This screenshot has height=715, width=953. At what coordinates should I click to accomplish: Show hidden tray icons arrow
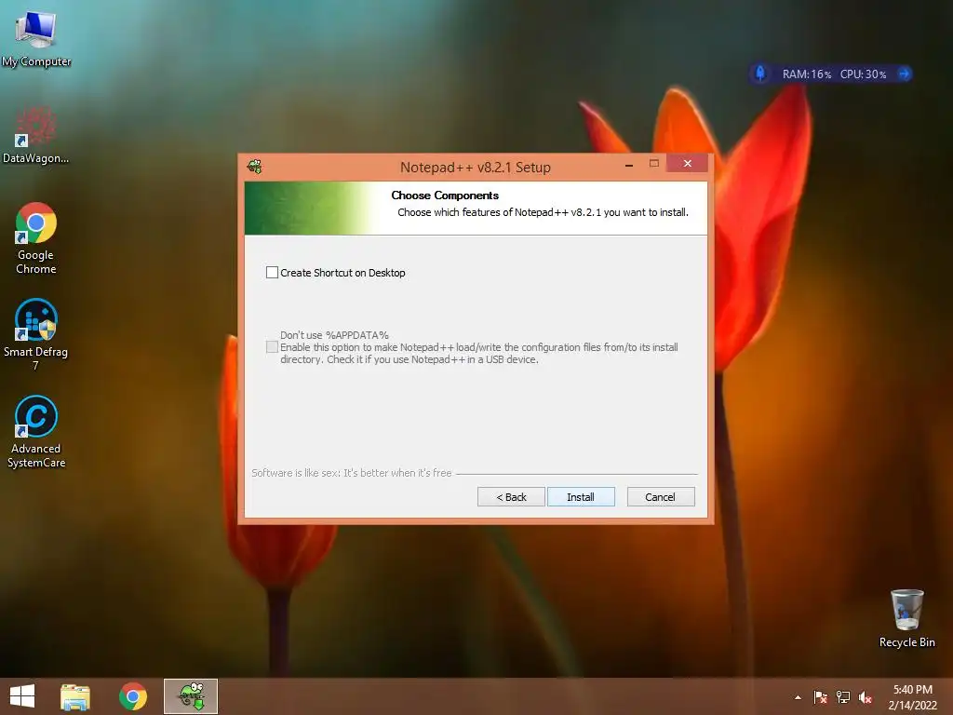coord(798,697)
